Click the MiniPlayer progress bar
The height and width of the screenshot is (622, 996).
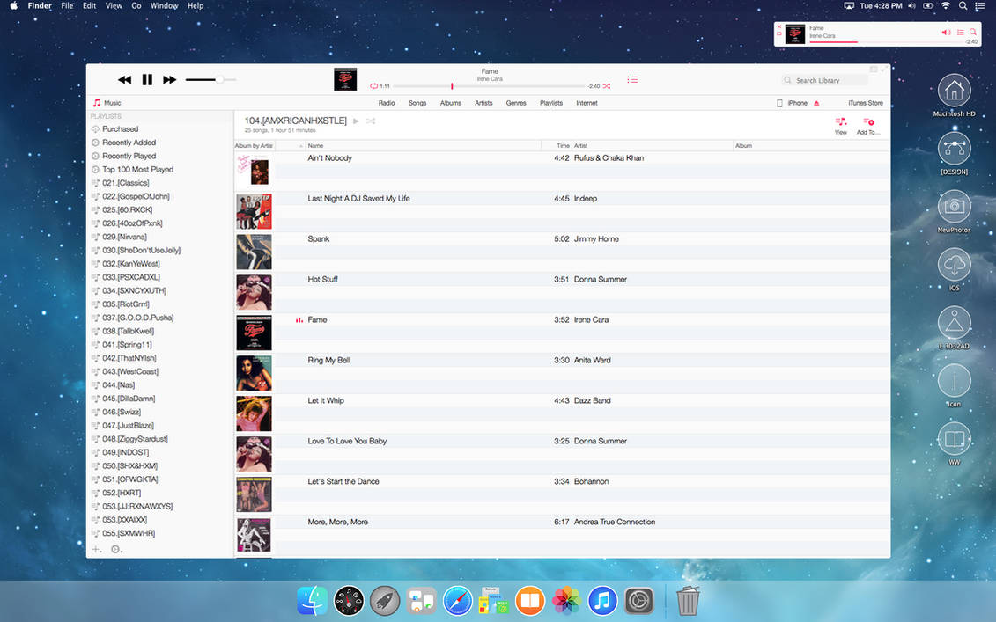click(885, 42)
